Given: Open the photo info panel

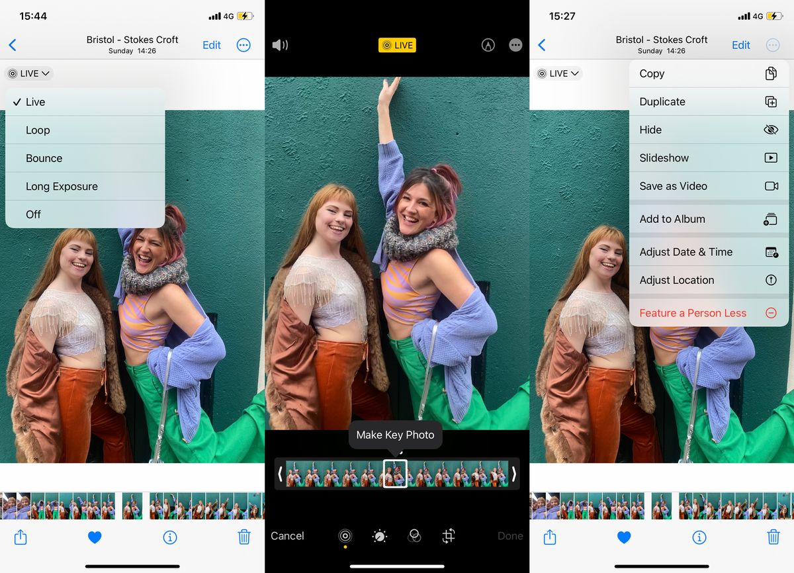Looking at the screenshot, I should (x=170, y=537).
